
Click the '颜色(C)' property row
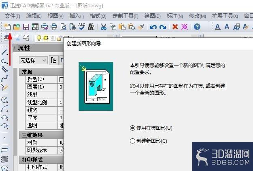tap(45, 80)
